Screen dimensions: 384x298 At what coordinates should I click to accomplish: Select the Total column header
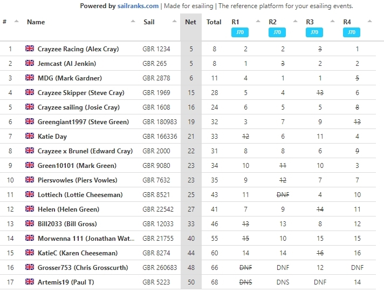(x=214, y=22)
